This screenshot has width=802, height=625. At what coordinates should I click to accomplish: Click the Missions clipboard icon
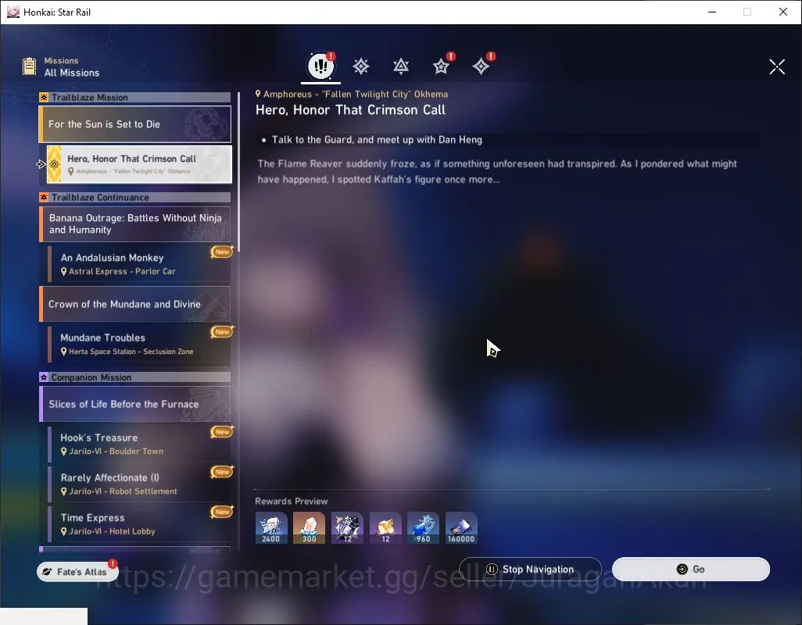tap(30, 66)
